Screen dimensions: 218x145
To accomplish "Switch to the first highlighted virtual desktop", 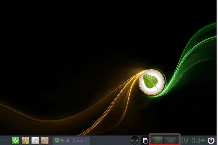I will 157,140.
